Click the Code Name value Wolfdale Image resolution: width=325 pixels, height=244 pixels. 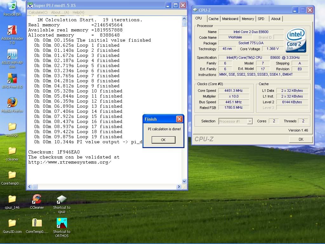pos(235,37)
